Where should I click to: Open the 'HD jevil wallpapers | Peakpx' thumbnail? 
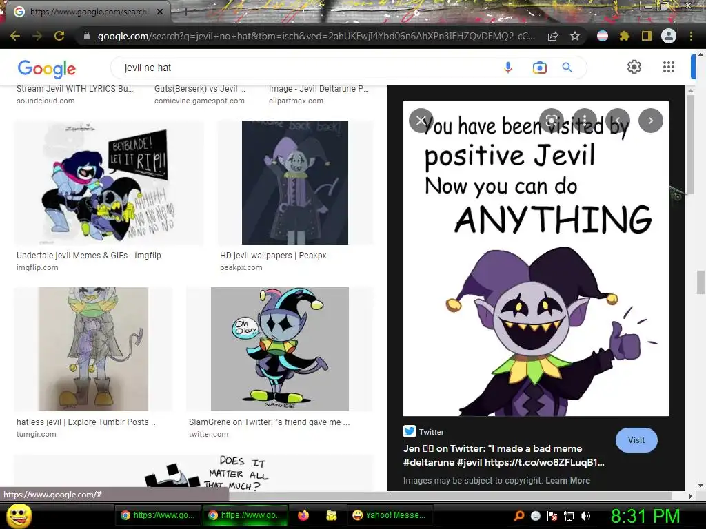point(295,182)
